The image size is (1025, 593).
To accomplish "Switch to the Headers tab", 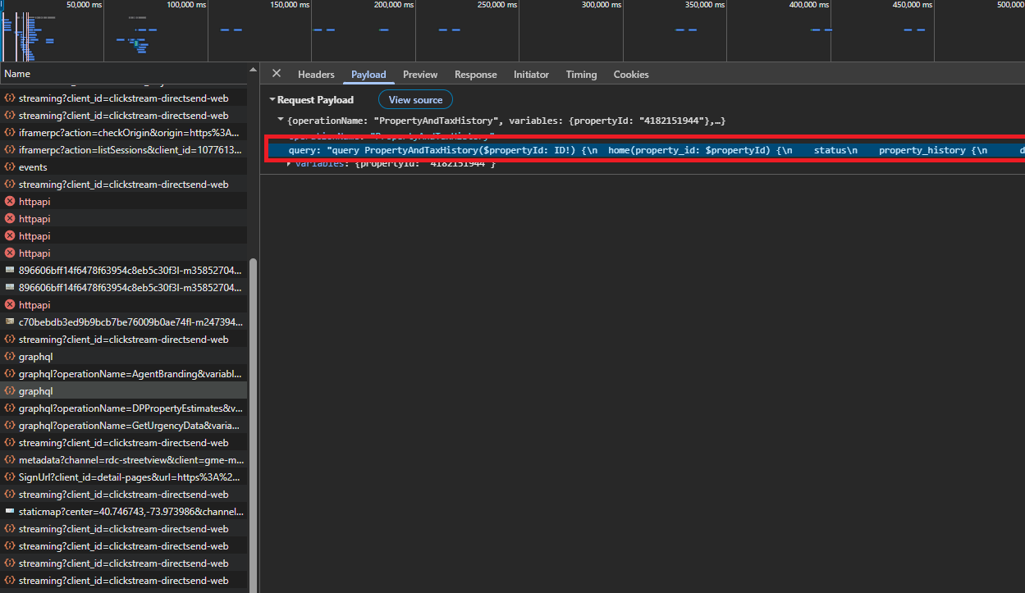I will 316,75.
